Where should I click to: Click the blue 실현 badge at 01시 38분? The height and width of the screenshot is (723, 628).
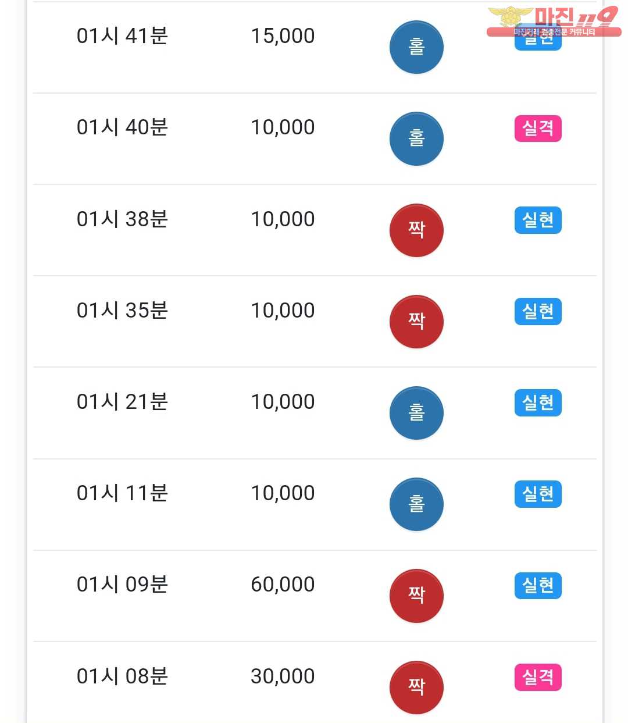[538, 220]
